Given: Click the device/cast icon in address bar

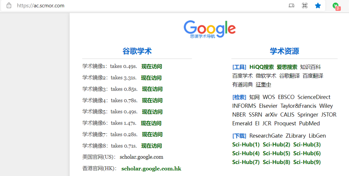Looking at the screenshot, I should 291,5.
